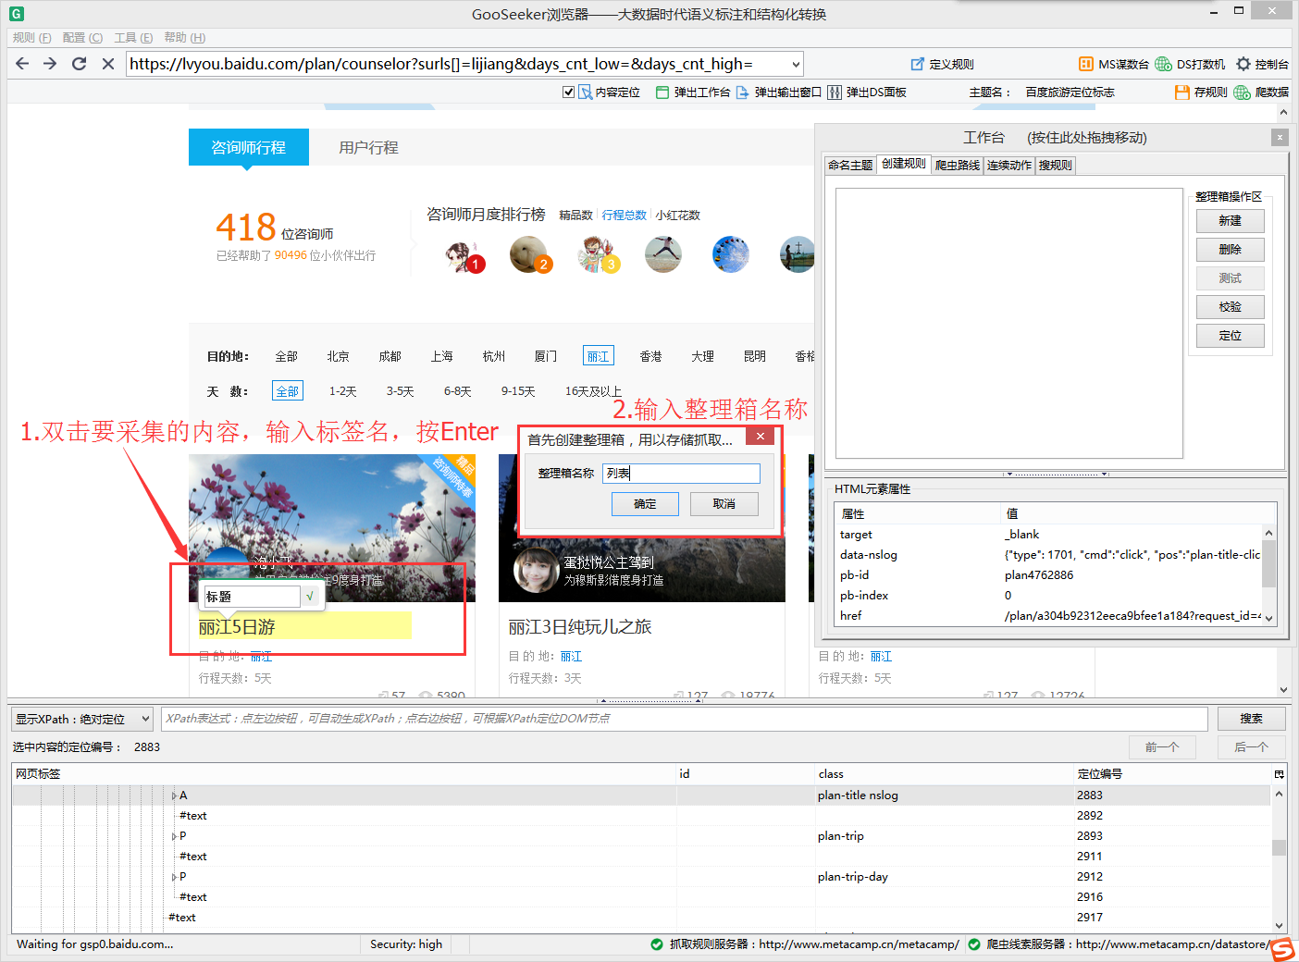Expand the plan-trip P node
The height and width of the screenshot is (962, 1299).
click(174, 836)
